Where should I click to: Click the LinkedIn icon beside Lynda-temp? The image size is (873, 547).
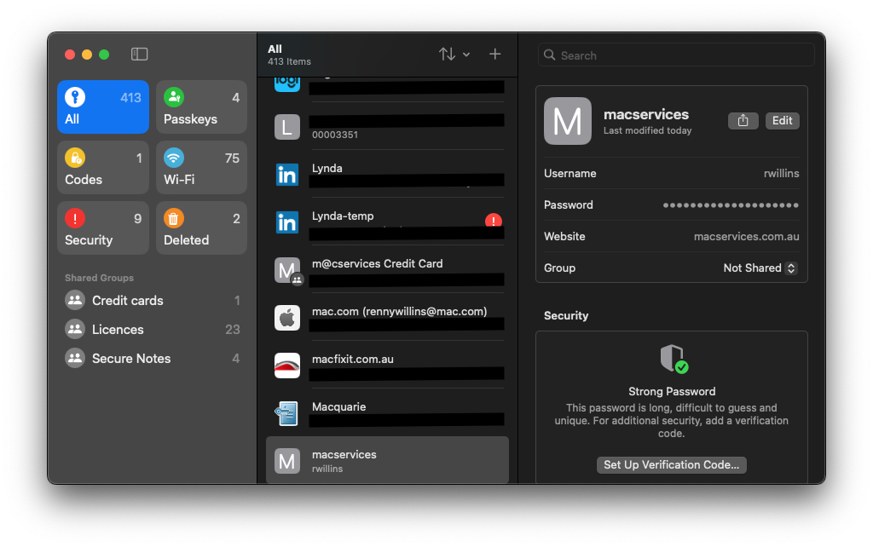pyautogui.click(x=287, y=222)
